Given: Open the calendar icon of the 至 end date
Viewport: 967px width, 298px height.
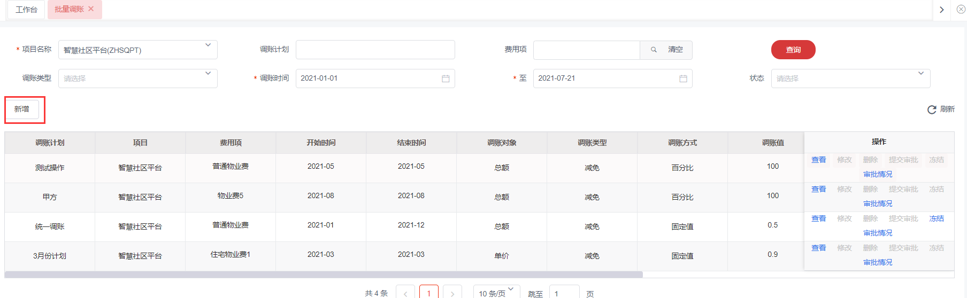Looking at the screenshot, I should (x=683, y=79).
